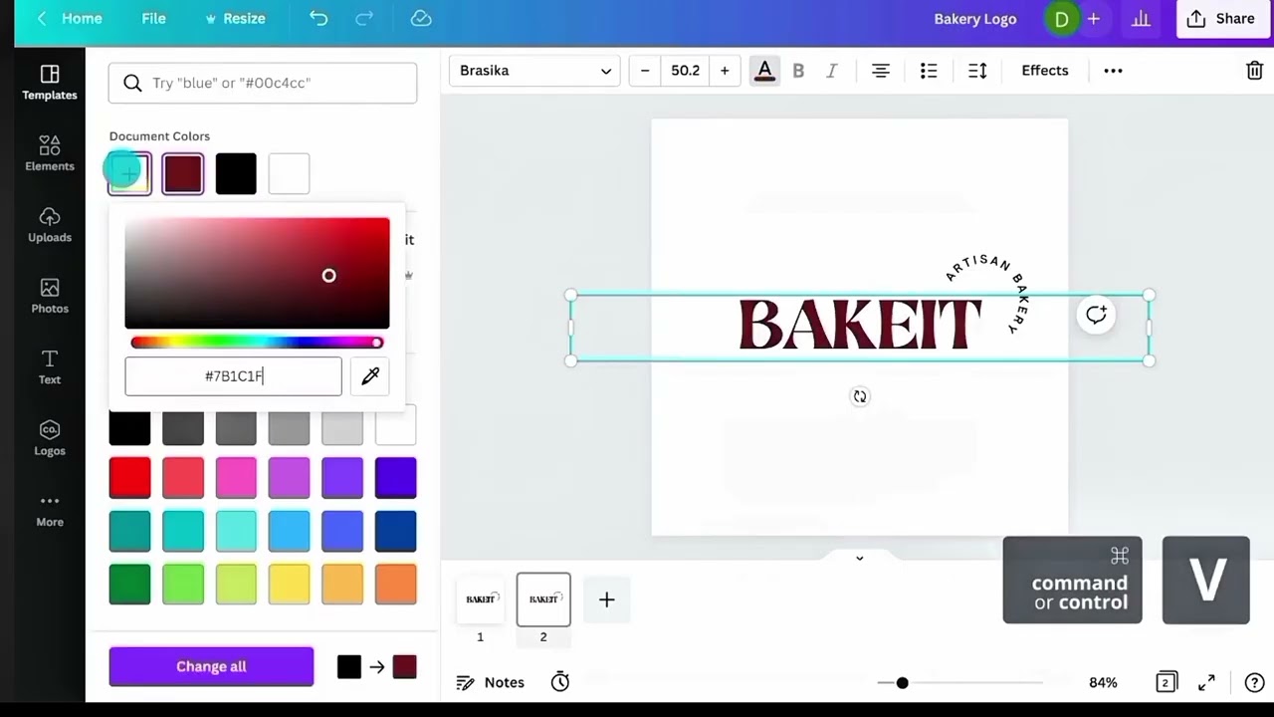Open analytics bar chart icon
The height and width of the screenshot is (717, 1274).
click(x=1141, y=19)
